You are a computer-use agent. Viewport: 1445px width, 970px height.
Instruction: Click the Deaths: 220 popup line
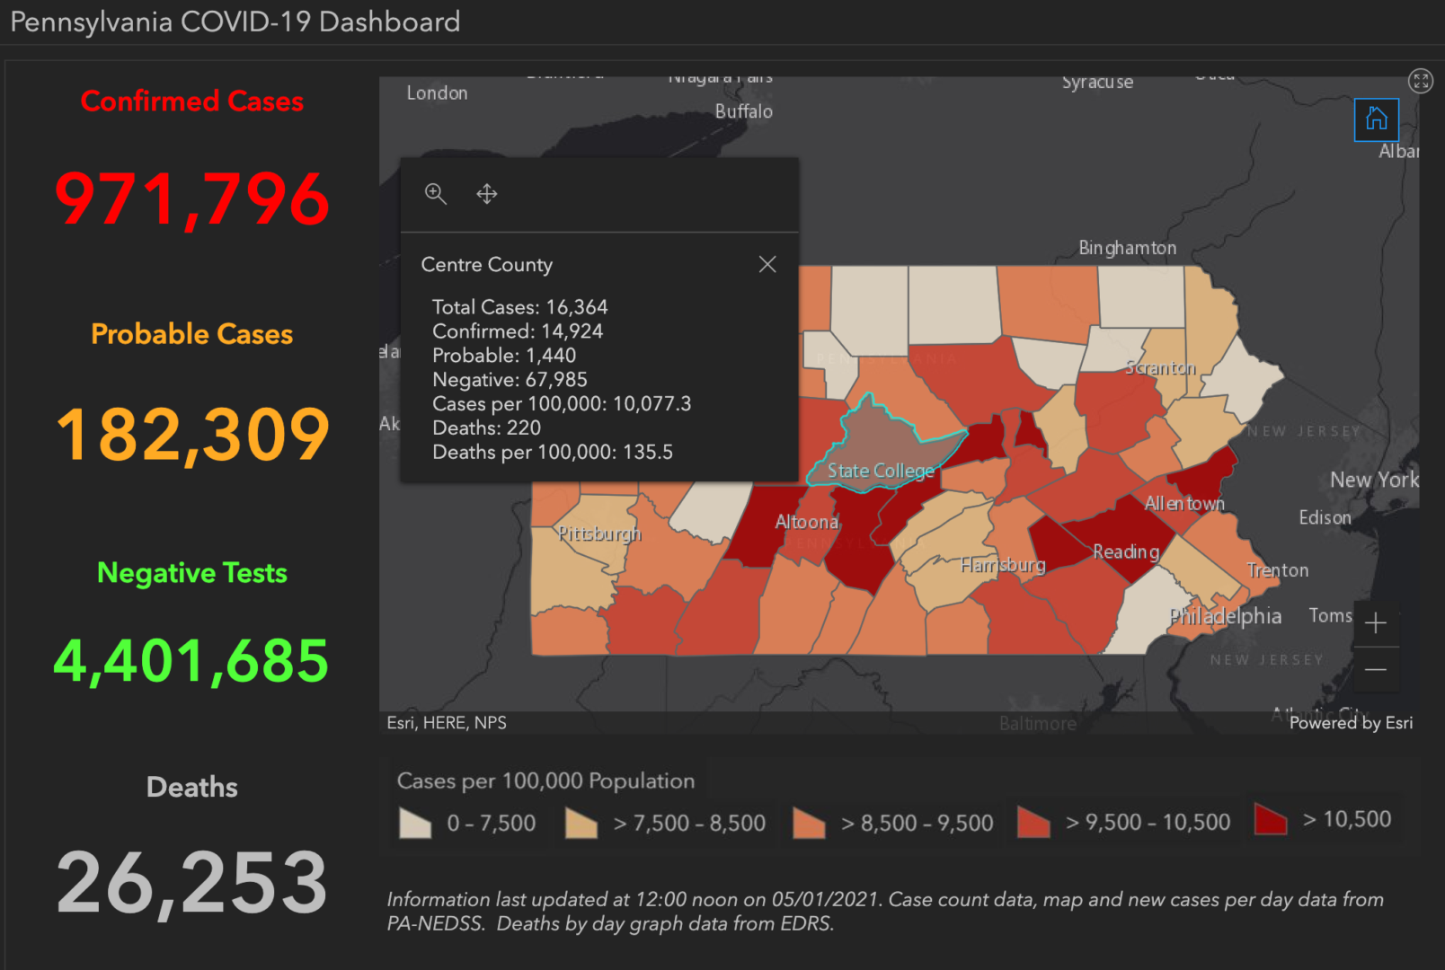(486, 428)
